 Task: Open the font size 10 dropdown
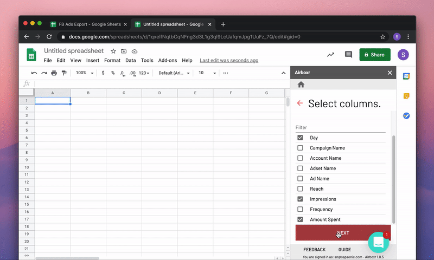[207, 73]
